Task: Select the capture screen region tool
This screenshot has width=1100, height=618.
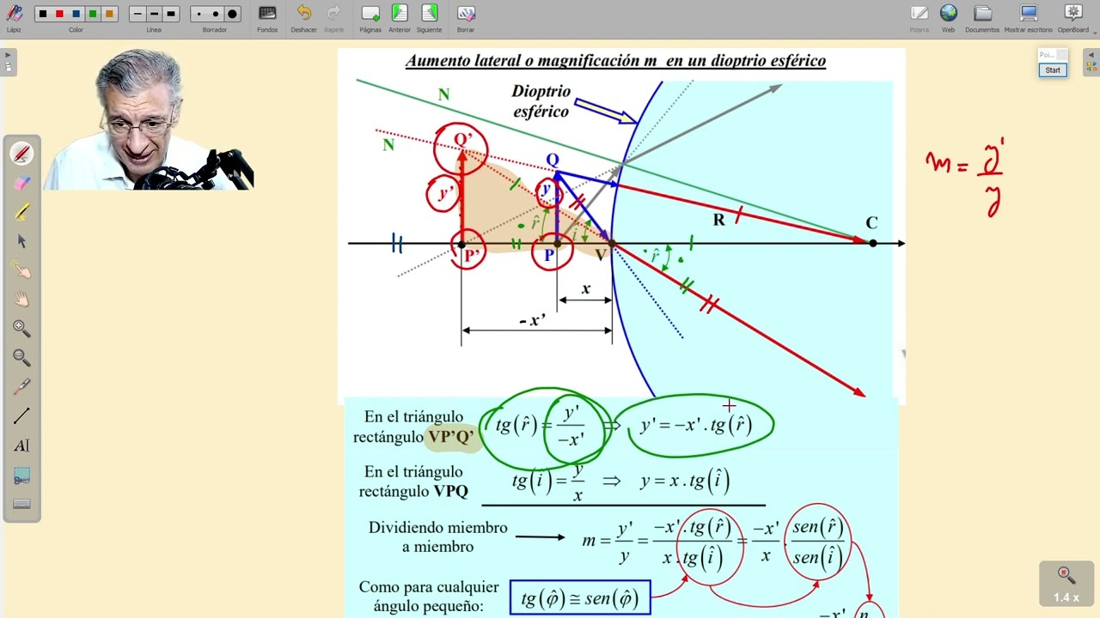Action: (21, 475)
